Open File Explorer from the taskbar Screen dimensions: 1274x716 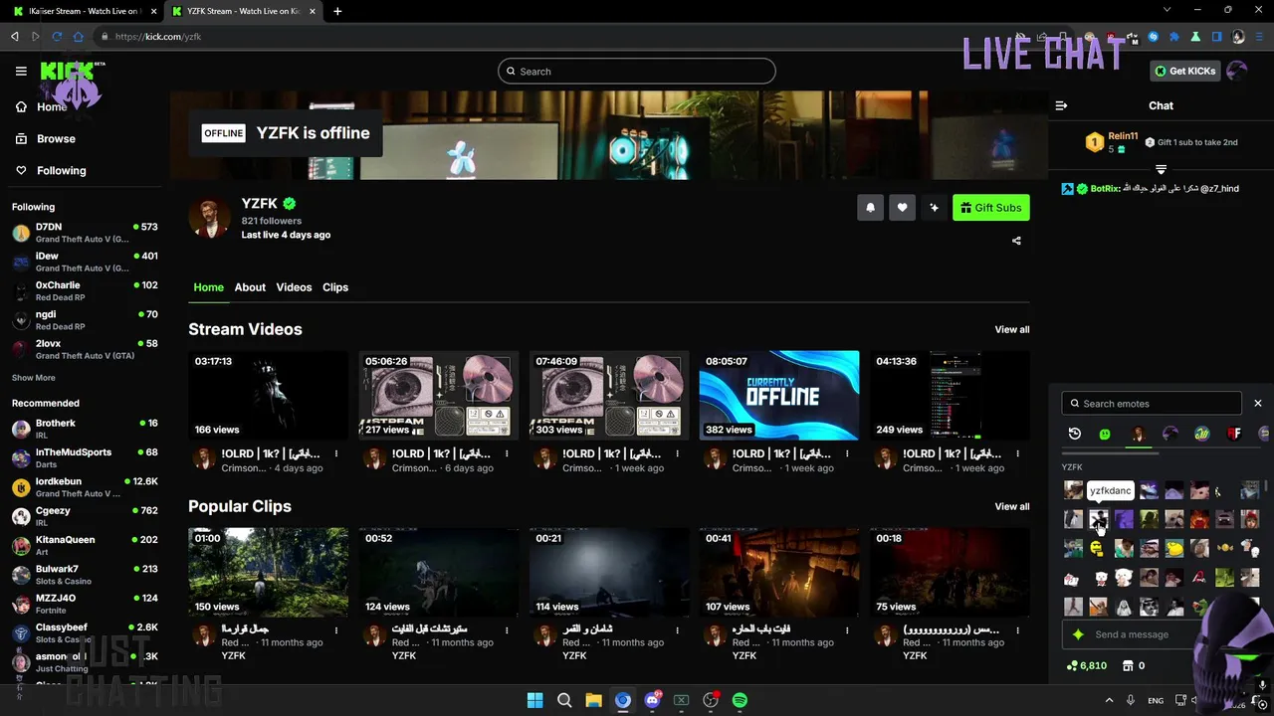click(x=593, y=700)
